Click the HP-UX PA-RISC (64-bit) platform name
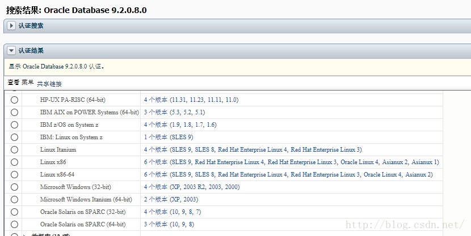The width and height of the screenshot is (471, 236). (73, 100)
